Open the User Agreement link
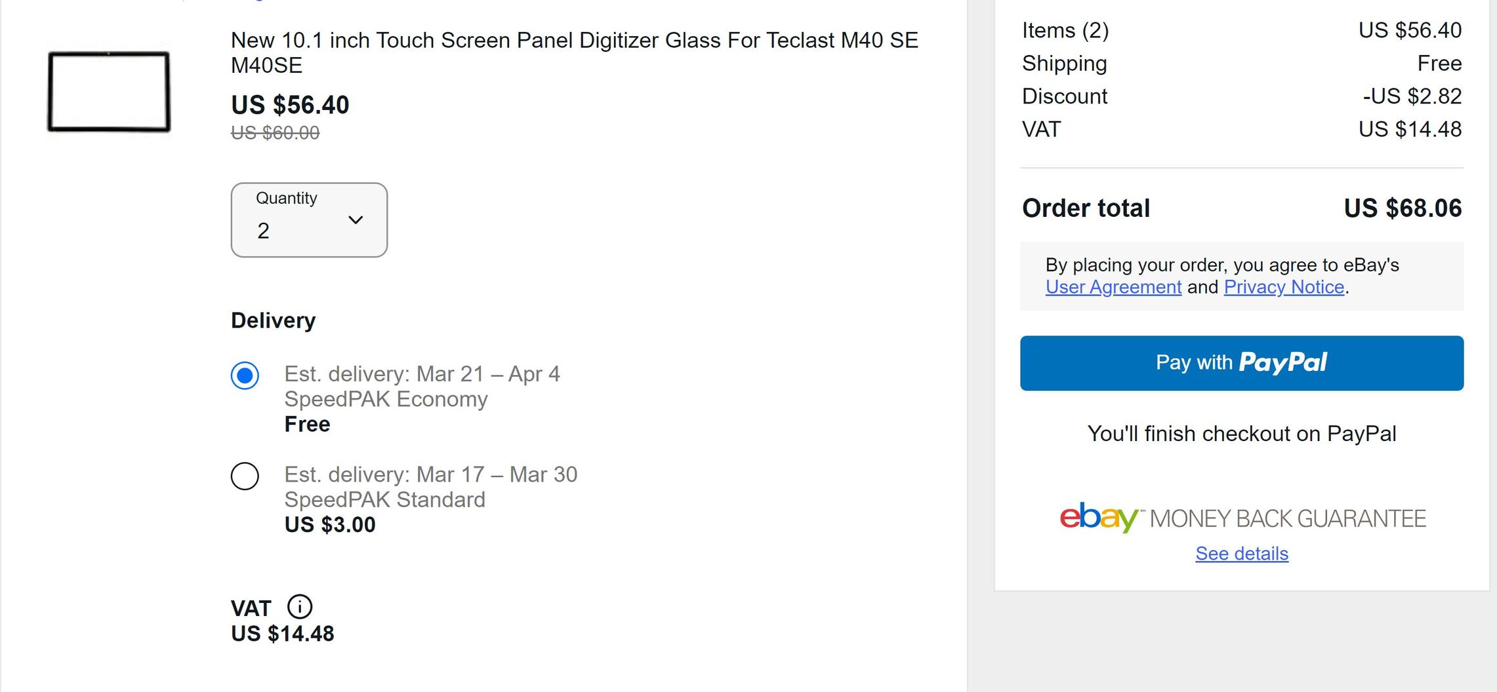 point(1113,287)
